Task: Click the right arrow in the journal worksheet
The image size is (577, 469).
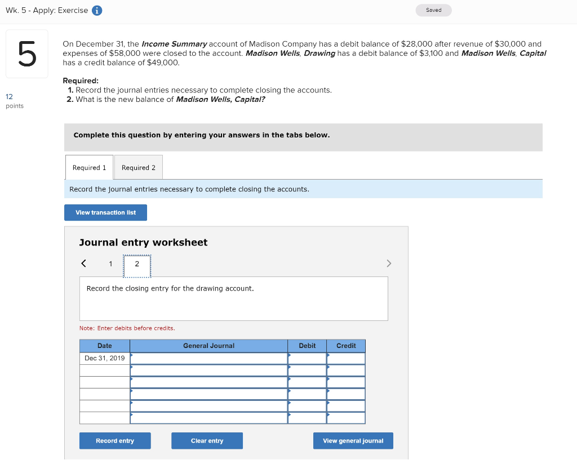Action: point(388,263)
